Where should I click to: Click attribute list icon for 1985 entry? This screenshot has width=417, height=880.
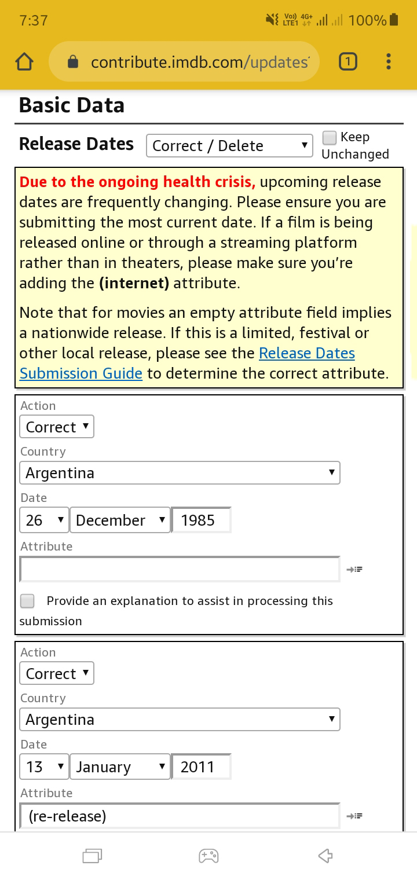[x=354, y=570]
